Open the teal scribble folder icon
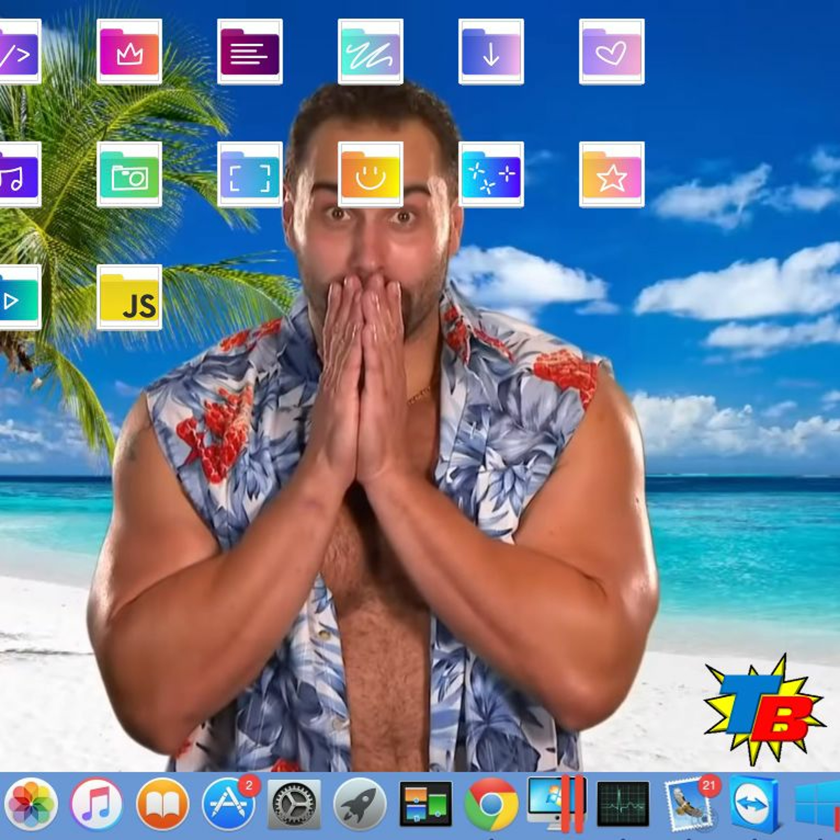This screenshot has width=840, height=840. coord(370,51)
